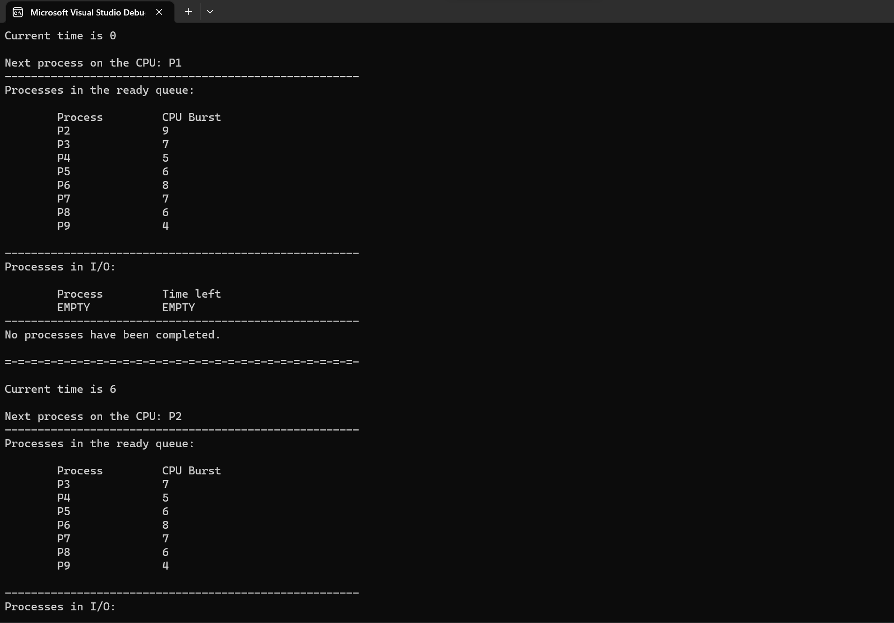The height and width of the screenshot is (623, 894).
Task: Close the Microsoft Visual Studio Debug tab
Action: (159, 12)
